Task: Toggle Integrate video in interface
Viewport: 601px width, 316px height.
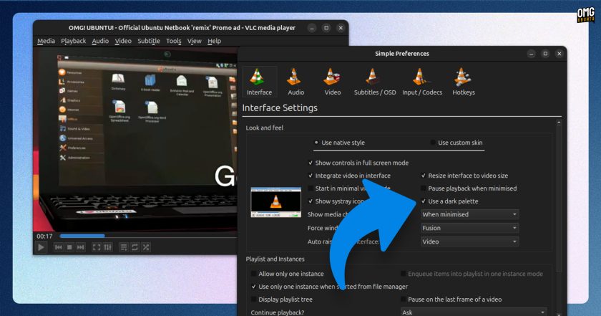Action: tap(349, 176)
